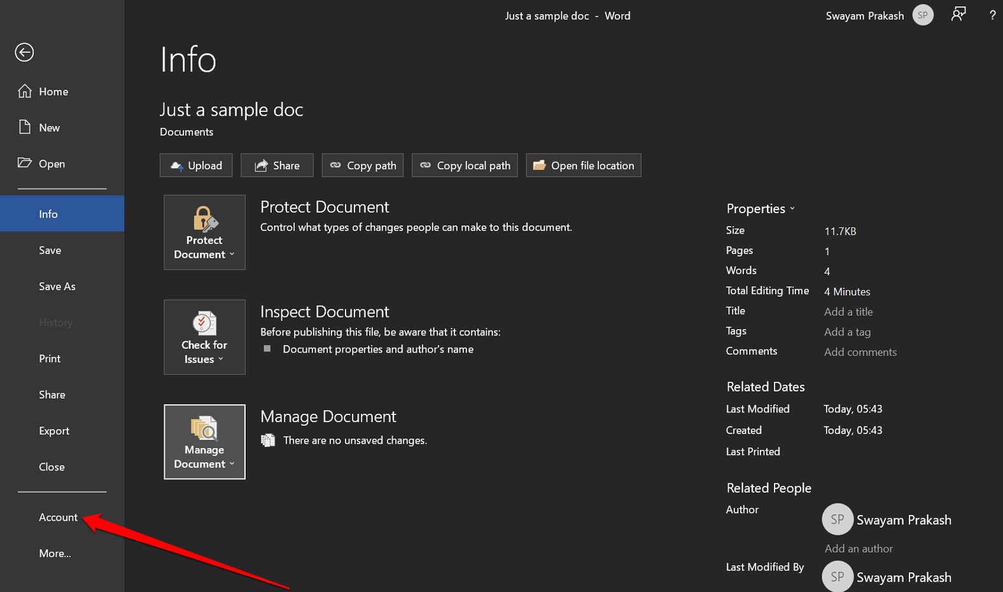Click the Add an author field
This screenshot has width=1003, height=592.
859,549
